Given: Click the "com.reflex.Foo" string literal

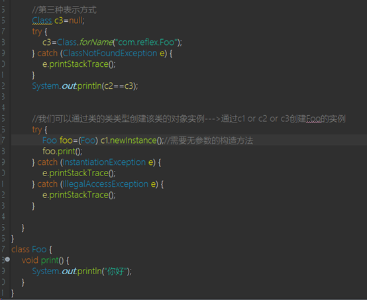Looking at the screenshot, I should (x=146, y=42).
